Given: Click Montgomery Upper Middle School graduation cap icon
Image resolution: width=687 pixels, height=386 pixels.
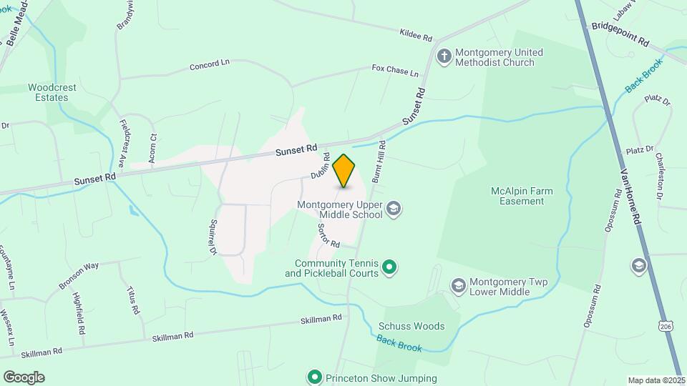Looking at the screenshot, I should click(394, 209).
